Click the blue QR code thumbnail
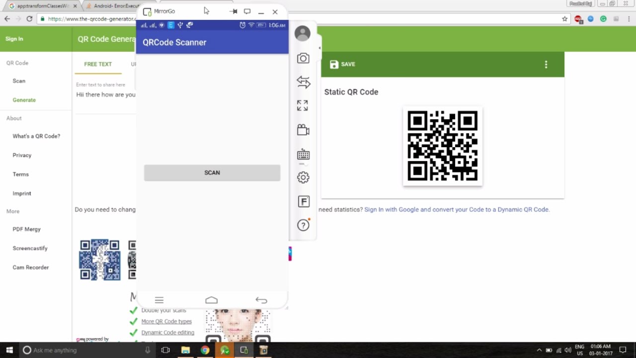Image resolution: width=636 pixels, height=358 pixels. click(x=100, y=260)
